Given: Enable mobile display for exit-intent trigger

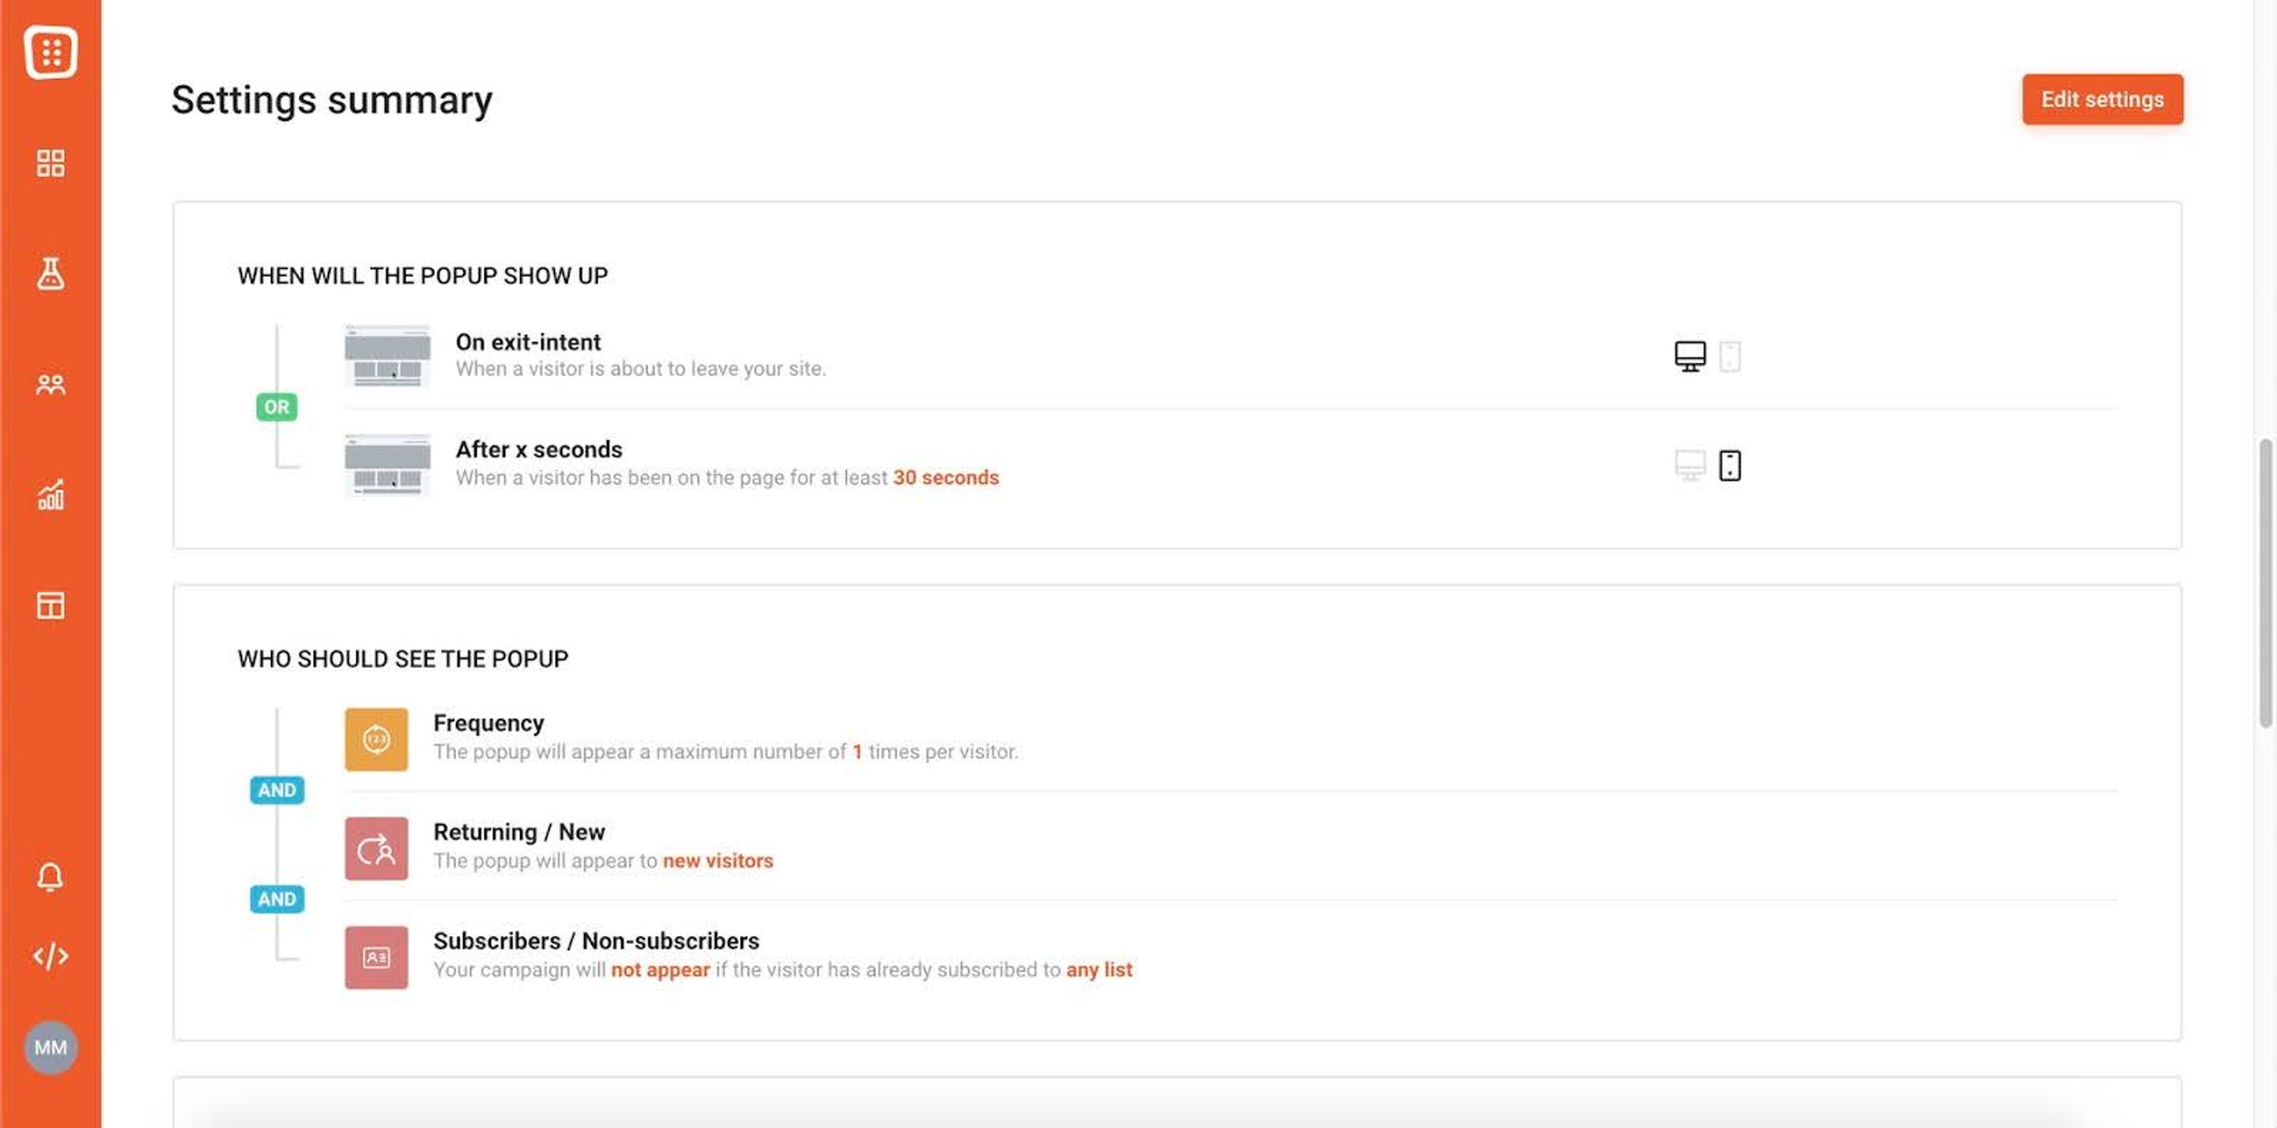Looking at the screenshot, I should 1730,355.
